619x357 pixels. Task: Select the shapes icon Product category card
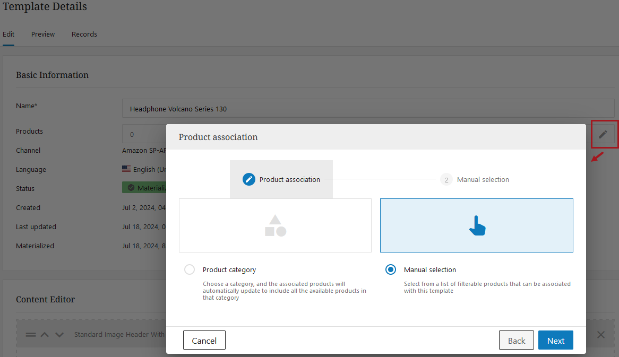275,225
